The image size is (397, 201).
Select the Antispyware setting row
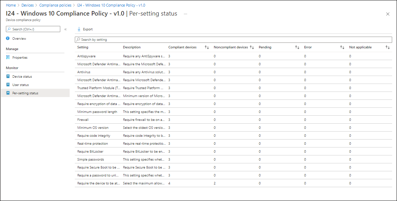[x=233, y=56]
